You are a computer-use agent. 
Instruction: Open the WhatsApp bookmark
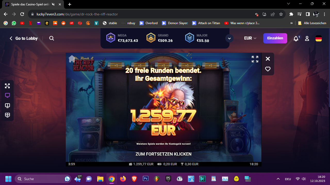click(14, 23)
